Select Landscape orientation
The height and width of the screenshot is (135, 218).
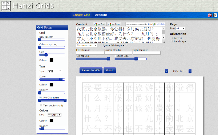point(172,41)
